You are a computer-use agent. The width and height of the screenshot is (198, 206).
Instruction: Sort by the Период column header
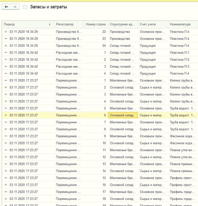click(28, 24)
